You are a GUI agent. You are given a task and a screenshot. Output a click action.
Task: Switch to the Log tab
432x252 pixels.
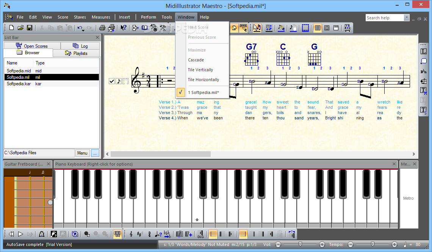(80, 46)
